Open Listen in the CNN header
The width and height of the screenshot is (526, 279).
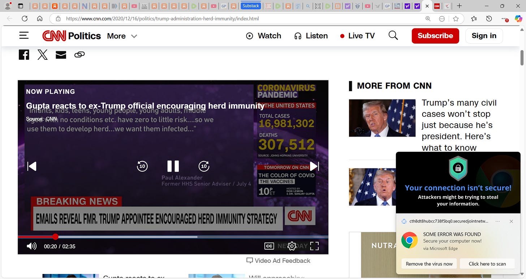click(311, 36)
